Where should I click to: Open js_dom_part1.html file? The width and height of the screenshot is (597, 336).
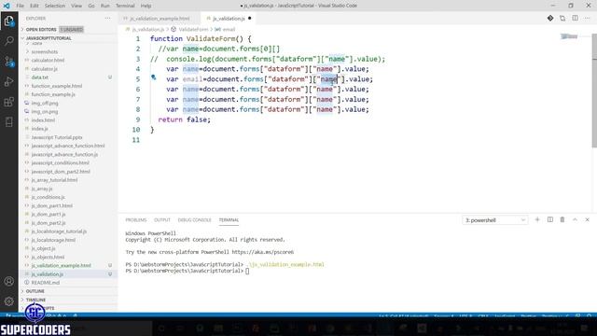pyautogui.click(x=52, y=205)
